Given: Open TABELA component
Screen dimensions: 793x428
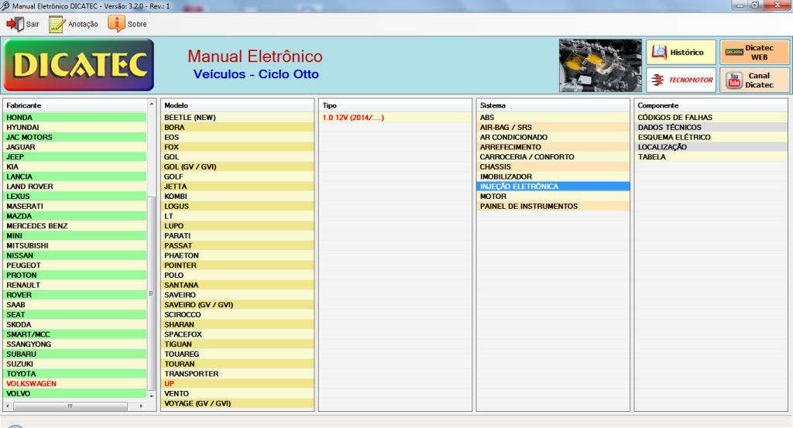Looking at the screenshot, I should 711,156.
